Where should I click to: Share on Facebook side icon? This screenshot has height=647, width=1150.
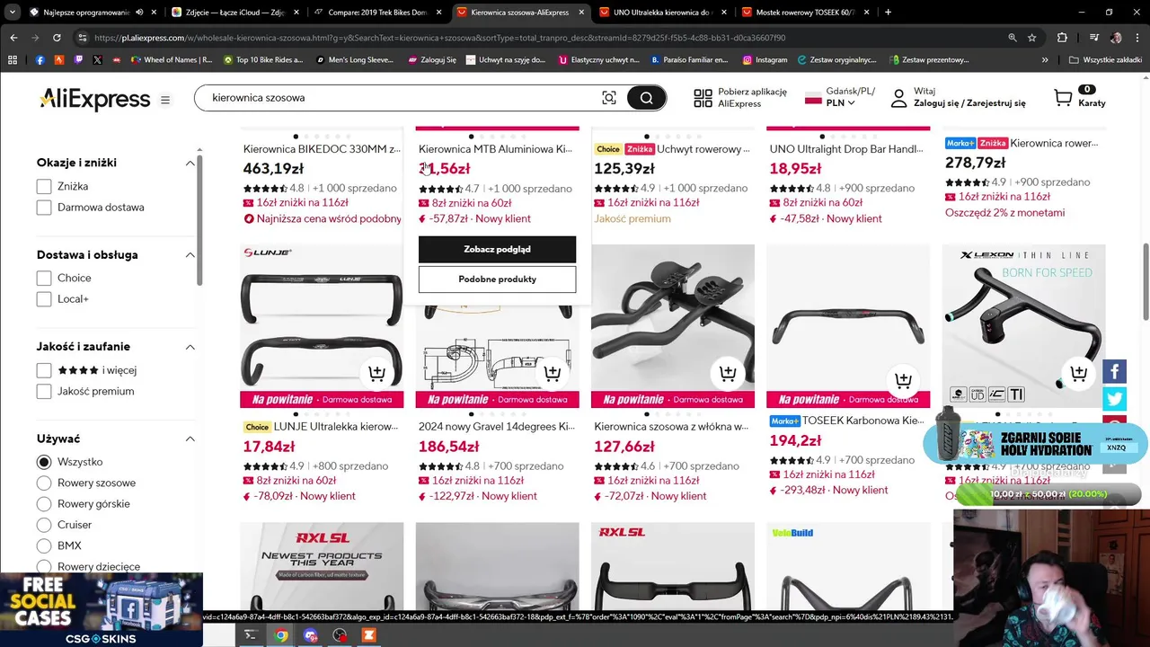(x=1114, y=371)
